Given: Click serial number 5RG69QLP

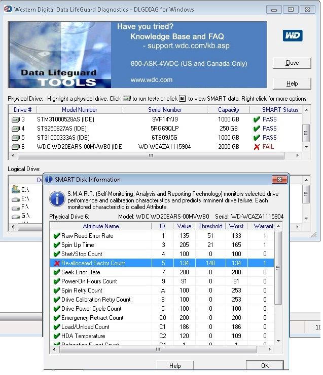Looking at the screenshot, I should [x=165, y=129].
